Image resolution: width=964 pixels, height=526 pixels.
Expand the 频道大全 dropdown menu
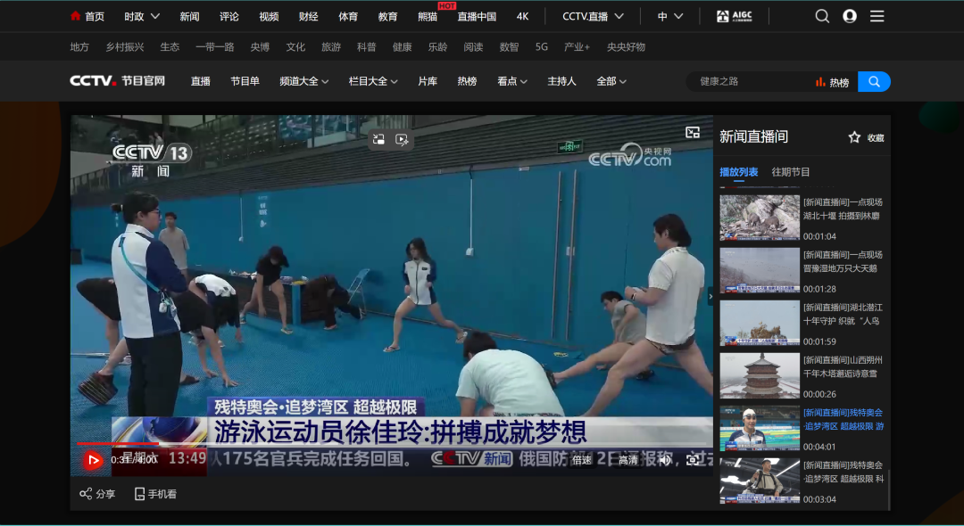303,81
